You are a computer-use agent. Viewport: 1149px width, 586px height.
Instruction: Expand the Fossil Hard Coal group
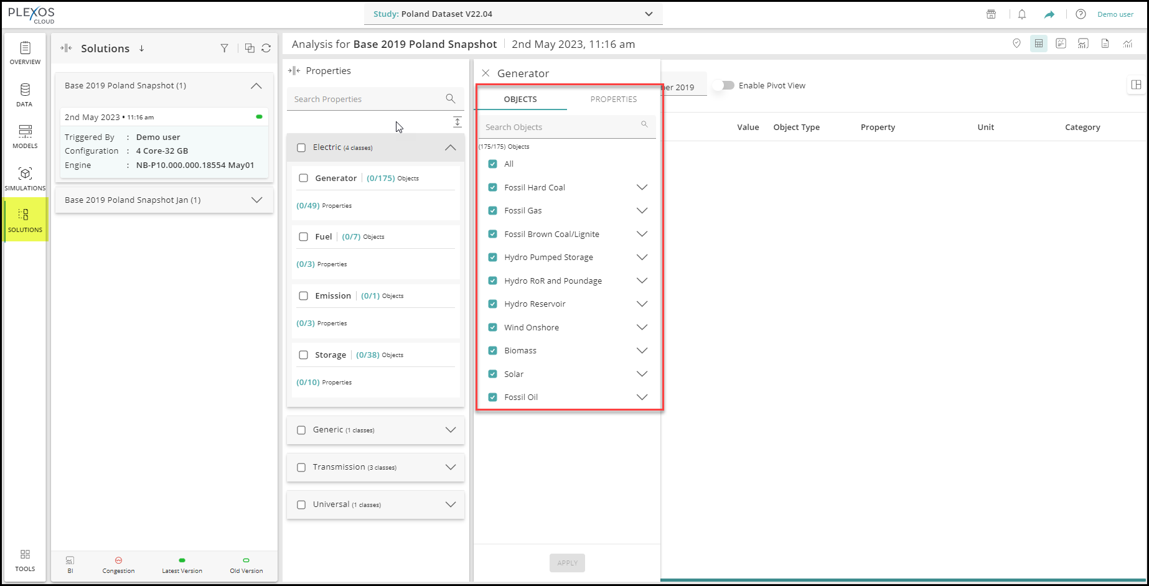(642, 187)
